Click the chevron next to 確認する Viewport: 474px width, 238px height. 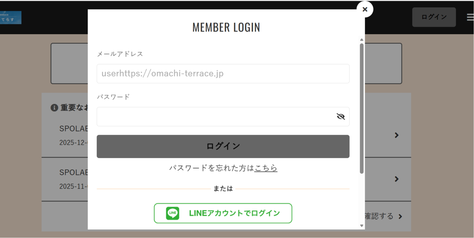coord(400,217)
